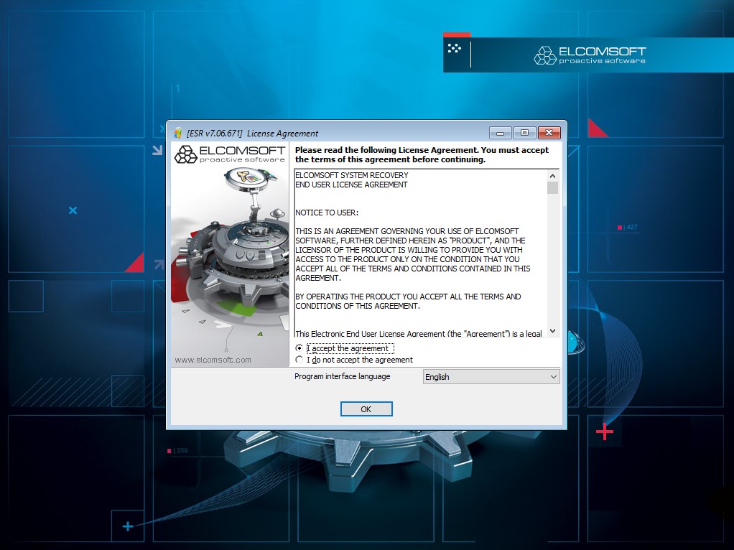The width and height of the screenshot is (734, 550).
Task: Click the Elcomsoft logo in the top-right banner
Action: click(x=590, y=55)
